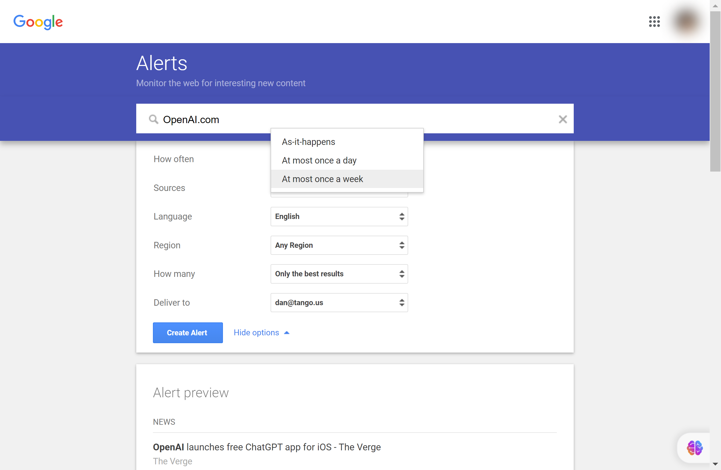This screenshot has width=721, height=470.
Task: Open the blurred account profile avatar
Action: tap(687, 21)
